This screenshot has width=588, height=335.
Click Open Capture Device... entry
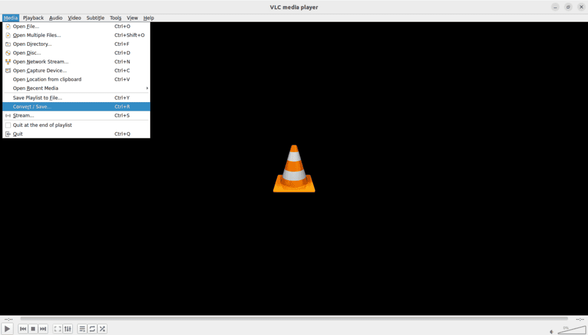[40, 71]
